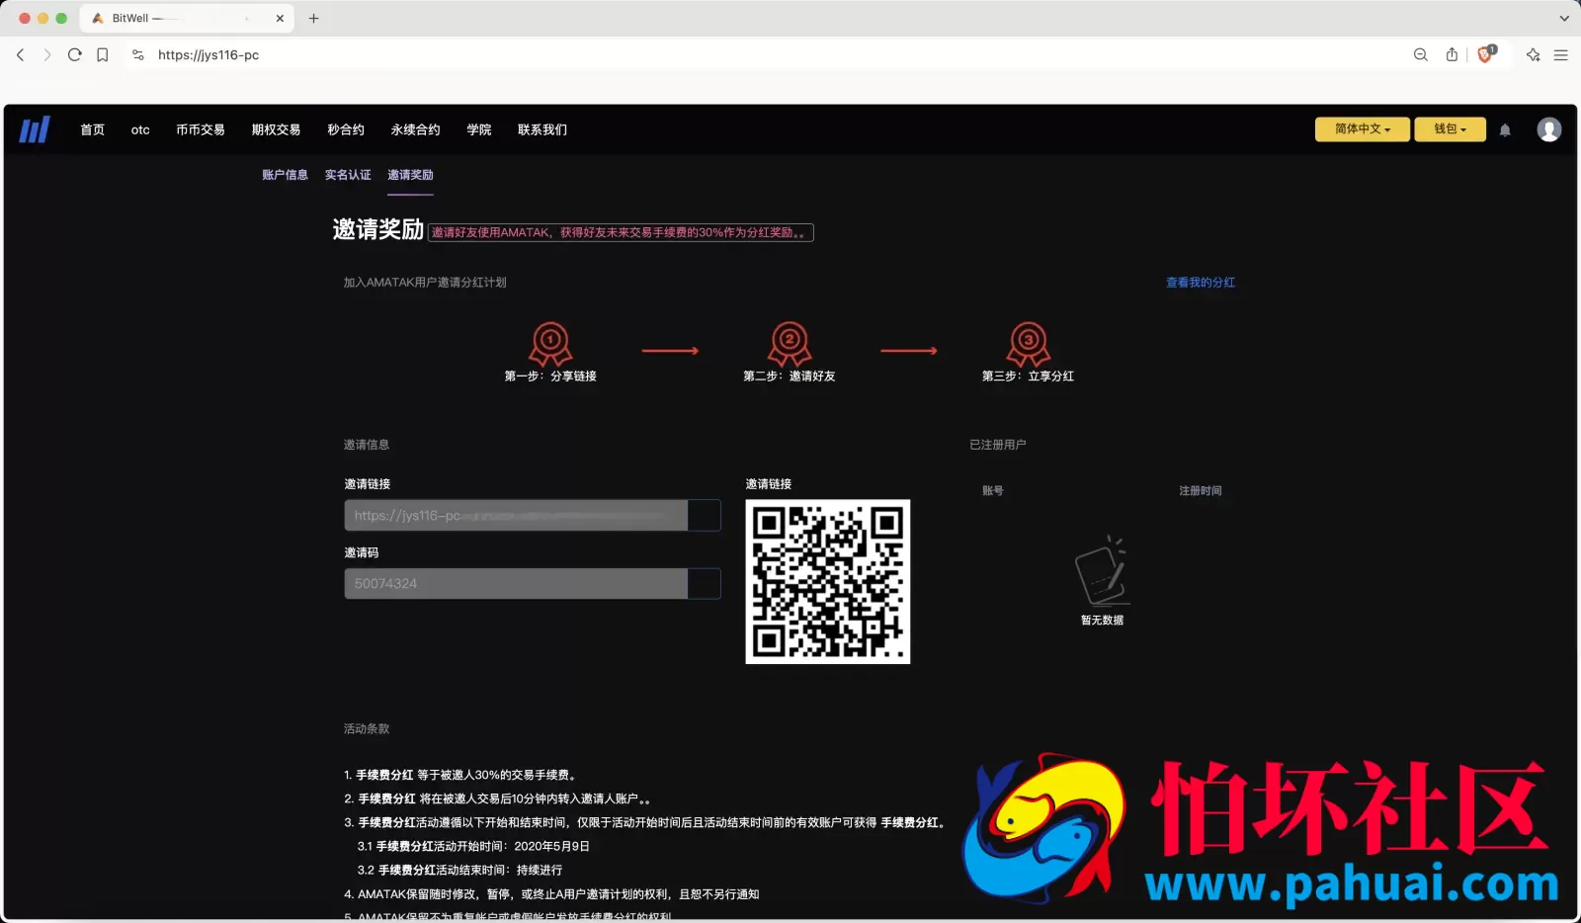Open notifications bell icon
Viewport: 1581px width, 923px height.
click(1505, 130)
